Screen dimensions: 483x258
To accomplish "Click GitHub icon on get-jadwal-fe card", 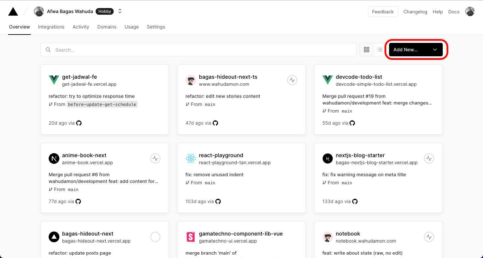I will point(79,123).
